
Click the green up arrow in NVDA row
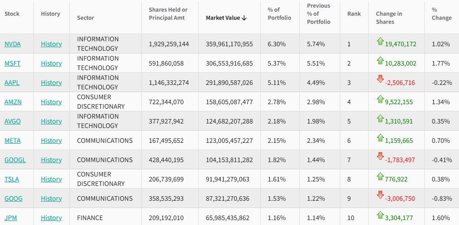tap(380, 42)
